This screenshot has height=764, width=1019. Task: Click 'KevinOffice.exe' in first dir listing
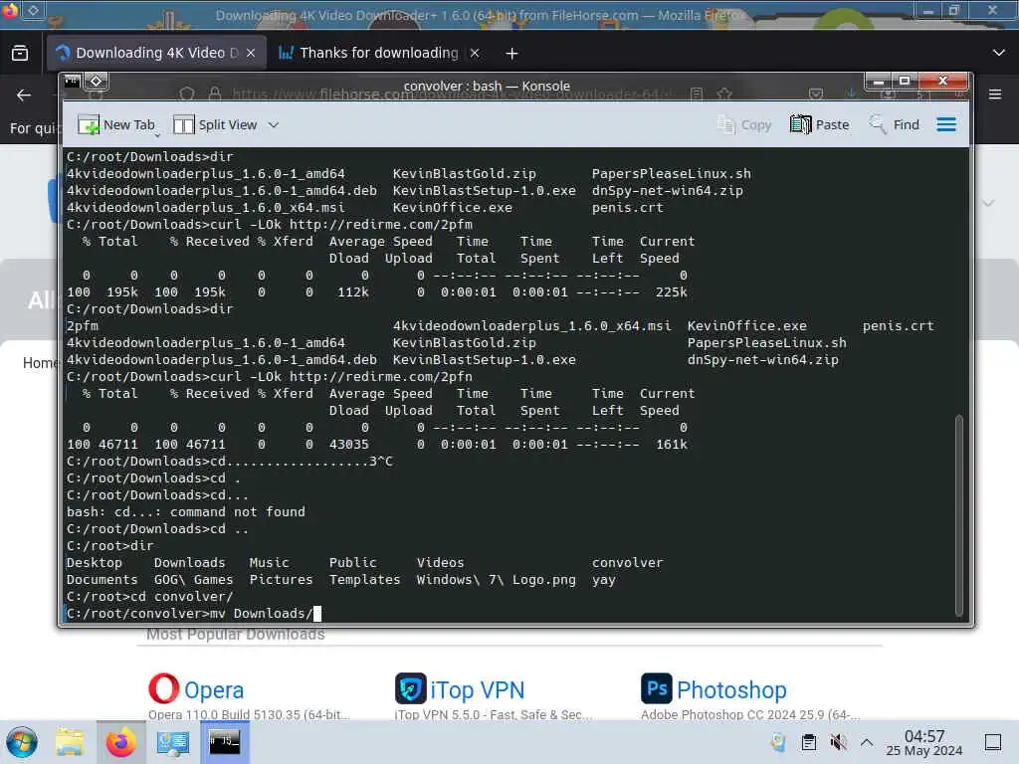(453, 207)
